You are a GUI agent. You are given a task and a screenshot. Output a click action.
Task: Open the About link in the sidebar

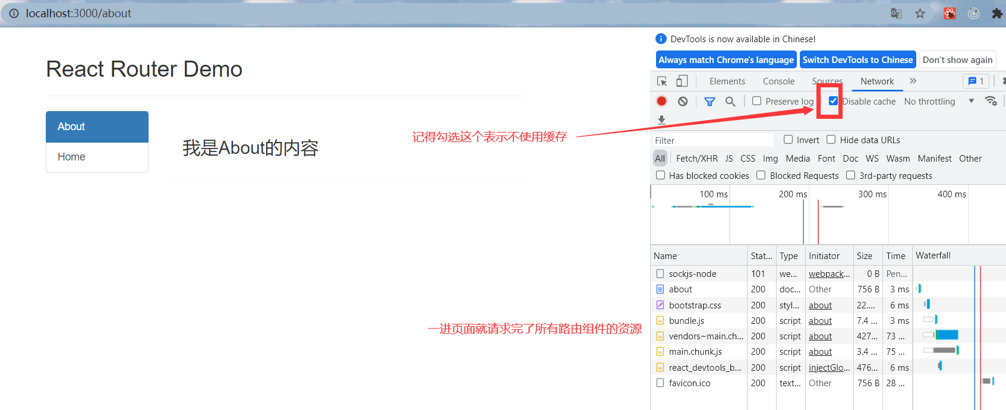(x=97, y=127)
